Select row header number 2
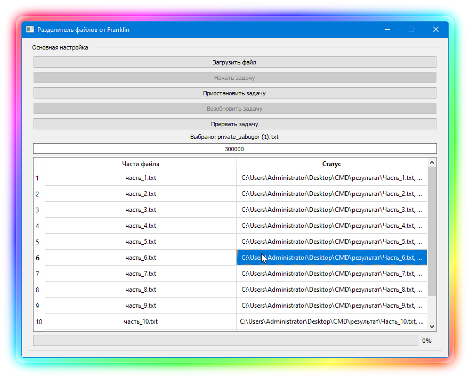This screenshot has height=379, width=470. 39,194
